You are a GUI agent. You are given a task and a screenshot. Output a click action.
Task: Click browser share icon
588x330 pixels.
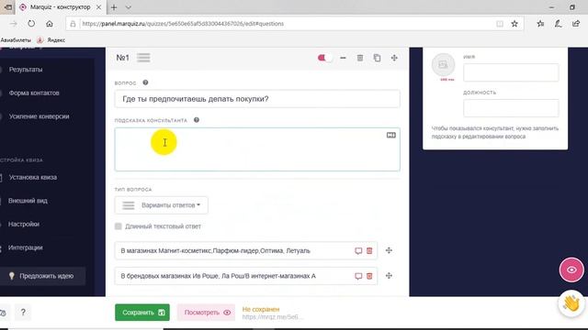pyautogui.click(x=576, y=24)
